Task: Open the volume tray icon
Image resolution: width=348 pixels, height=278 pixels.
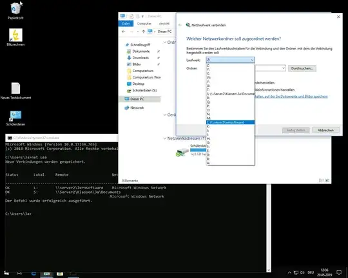Action: tap(302, 272)
